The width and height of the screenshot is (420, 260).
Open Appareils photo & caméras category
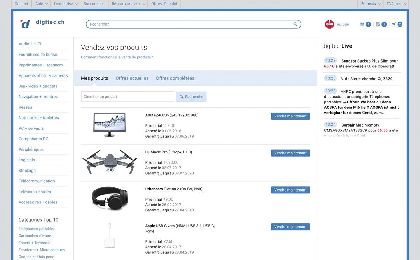pos(43,75)
